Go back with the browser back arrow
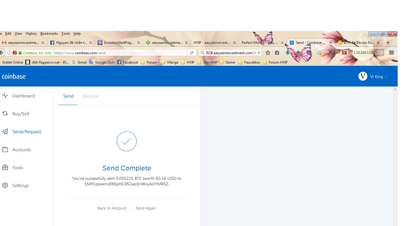The width and height of the screenshot is (403, 226). point(2,53)
